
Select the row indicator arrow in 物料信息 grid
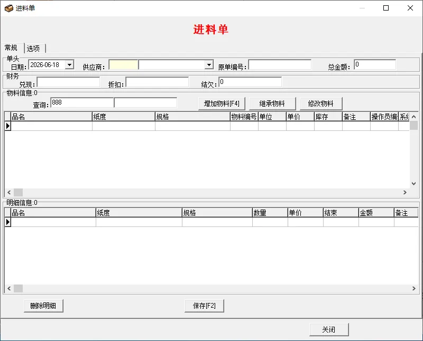click(7, 126)
